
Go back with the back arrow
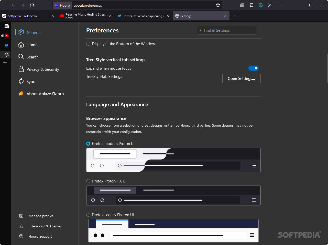pyautogui.click(x=14, y=5)
